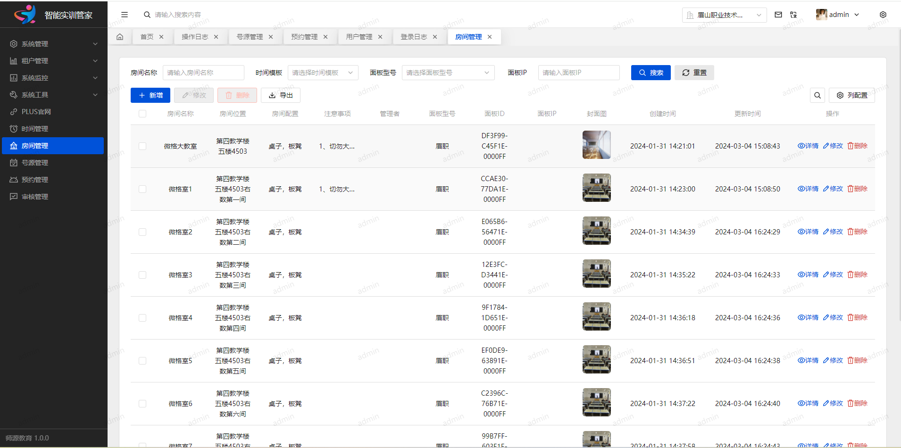The height and width of the screenshot is (448, 901).
Task: Click 删除 for 微格室2
Action: tap(858, 232)
